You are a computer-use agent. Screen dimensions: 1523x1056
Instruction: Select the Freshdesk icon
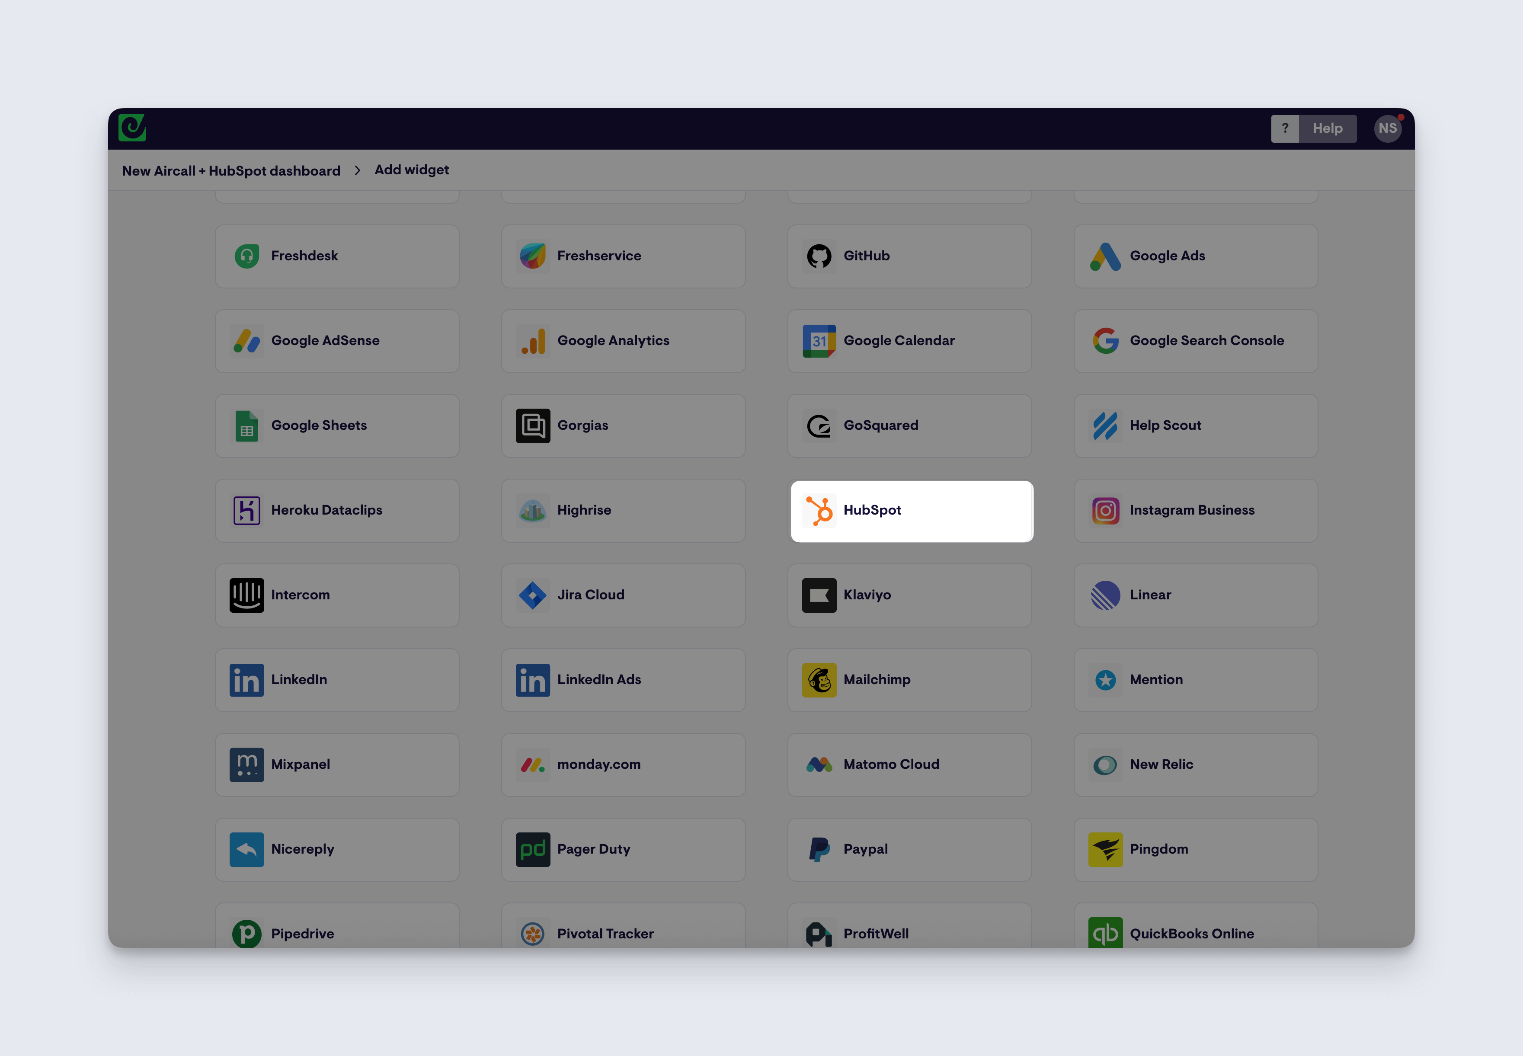click(247, 256)
